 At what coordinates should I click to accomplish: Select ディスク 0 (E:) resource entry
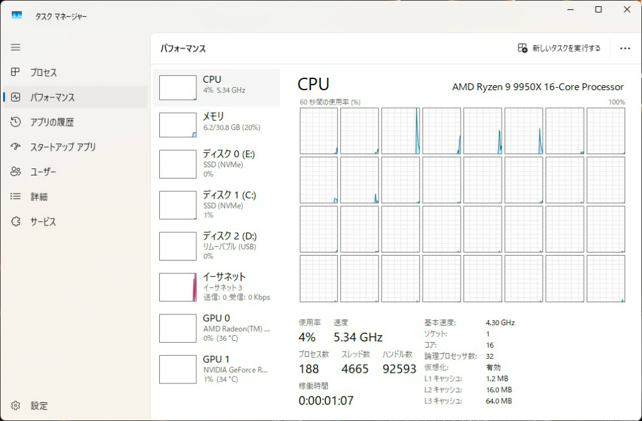tap(216, 164)
